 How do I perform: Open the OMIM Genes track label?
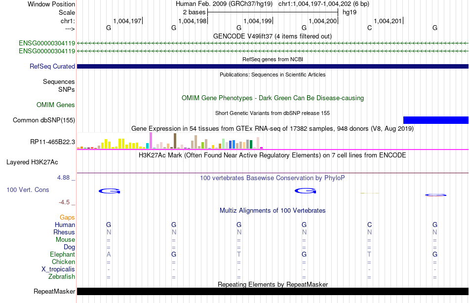click(56, 105)
